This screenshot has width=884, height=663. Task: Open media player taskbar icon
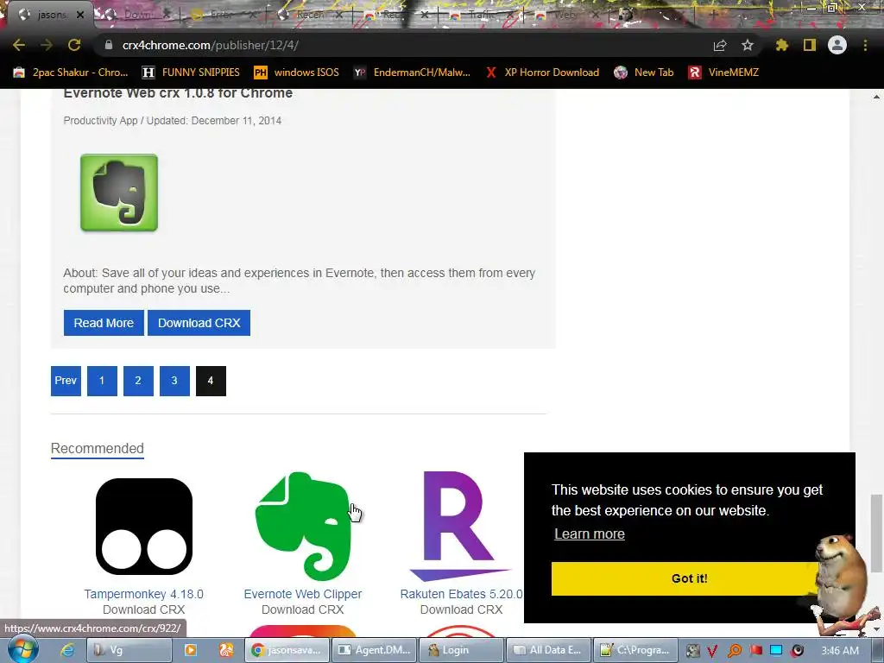pos(191,650)
